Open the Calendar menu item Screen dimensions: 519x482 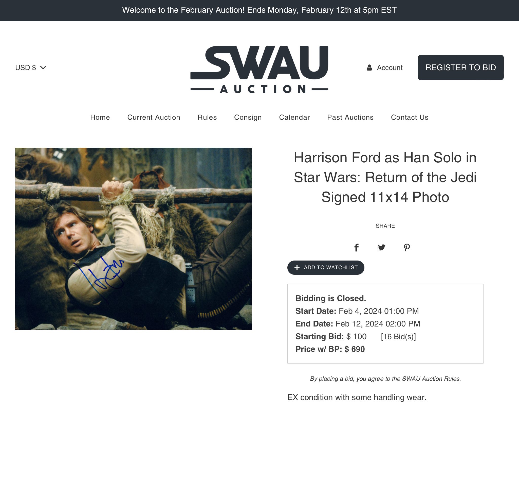click(294, 117)
